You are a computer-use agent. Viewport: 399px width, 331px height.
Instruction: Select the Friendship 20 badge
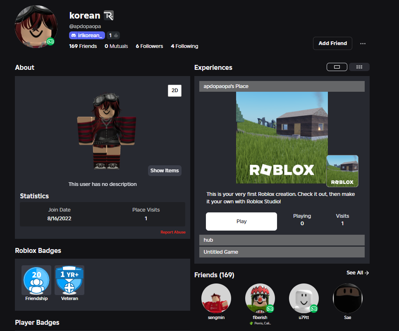coord(36,283)
